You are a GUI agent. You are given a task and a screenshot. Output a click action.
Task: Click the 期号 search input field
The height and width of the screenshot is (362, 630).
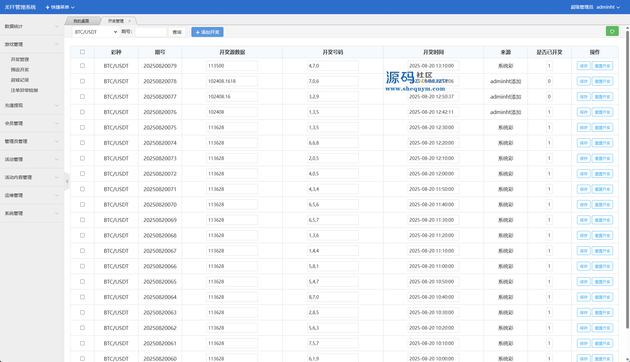click(x=151, y=32)
